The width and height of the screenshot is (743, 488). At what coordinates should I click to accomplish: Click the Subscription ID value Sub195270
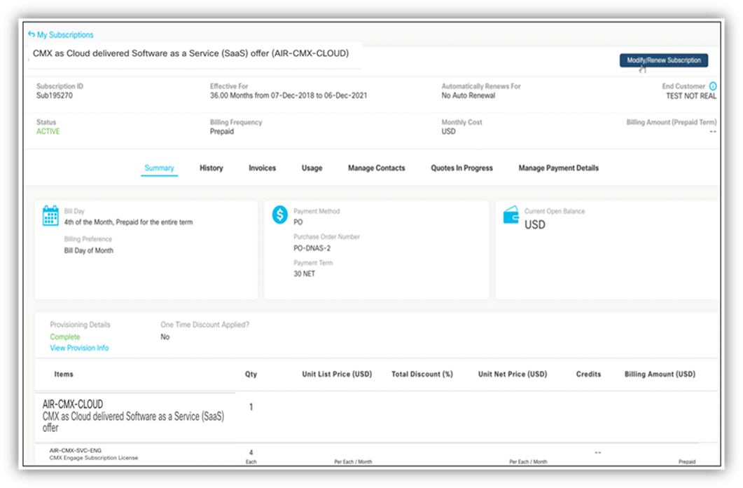[55, 95]
